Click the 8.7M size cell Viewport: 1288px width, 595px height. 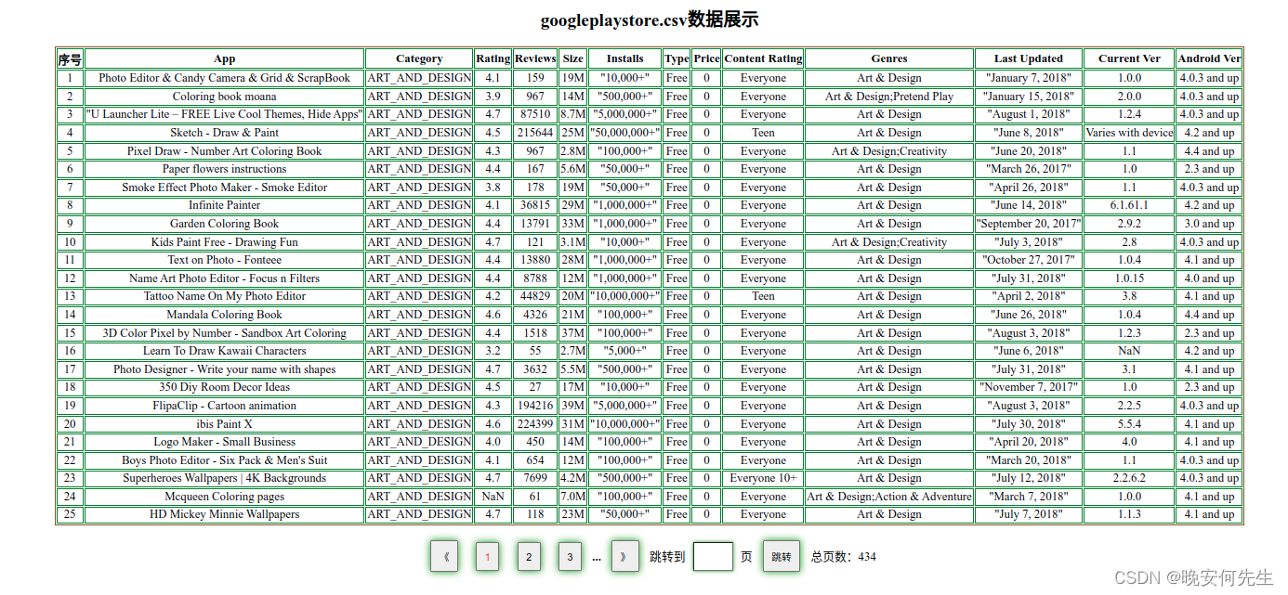(572, 114)
